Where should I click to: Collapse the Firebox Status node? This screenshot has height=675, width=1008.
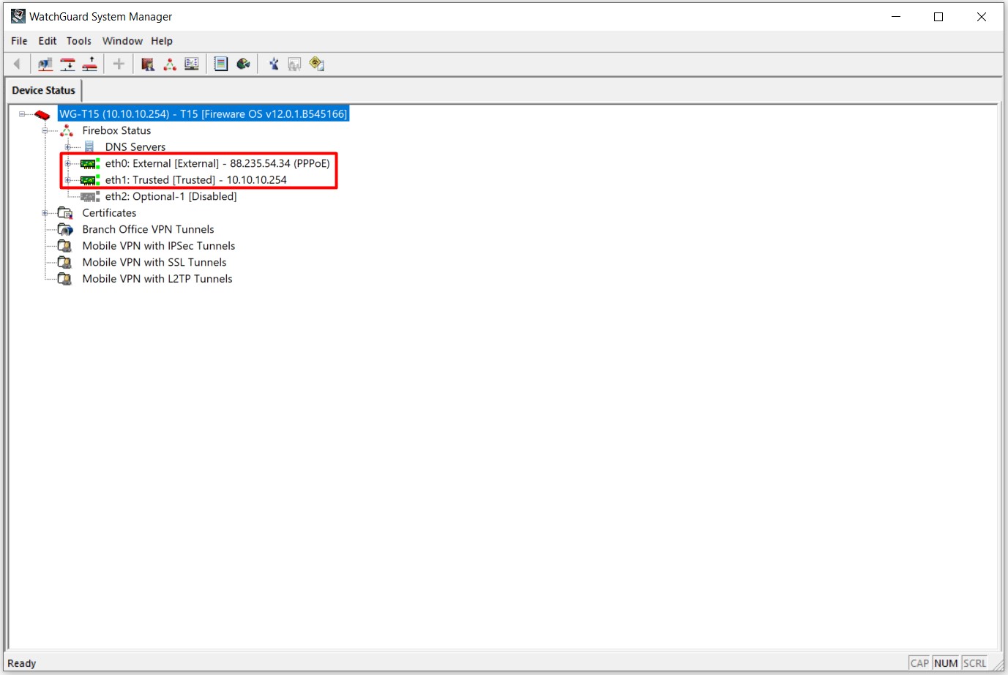pos(45,130)
